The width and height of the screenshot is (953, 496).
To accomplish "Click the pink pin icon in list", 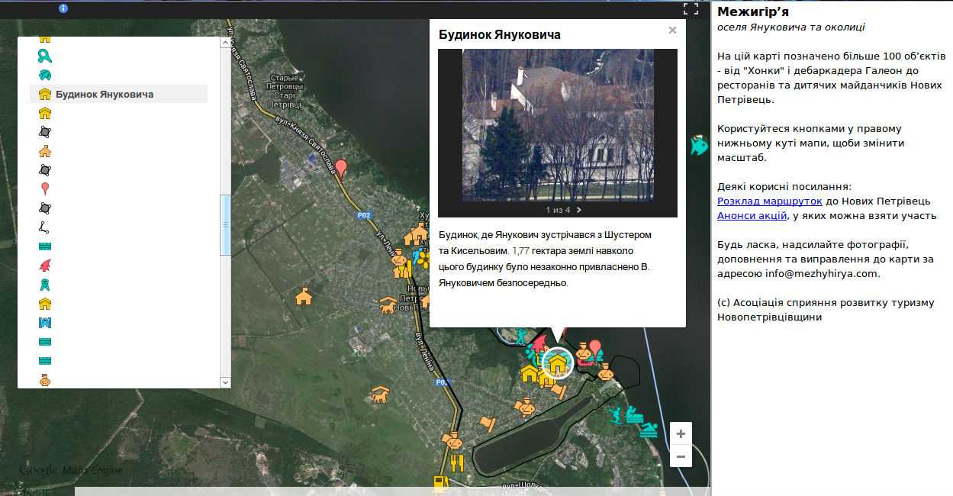I will point(45,189).
